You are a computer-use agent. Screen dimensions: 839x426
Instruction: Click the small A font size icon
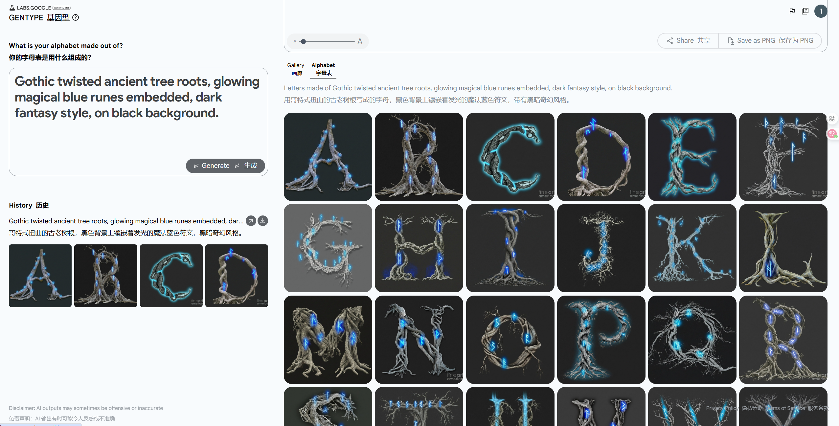[x=295, y=41]
